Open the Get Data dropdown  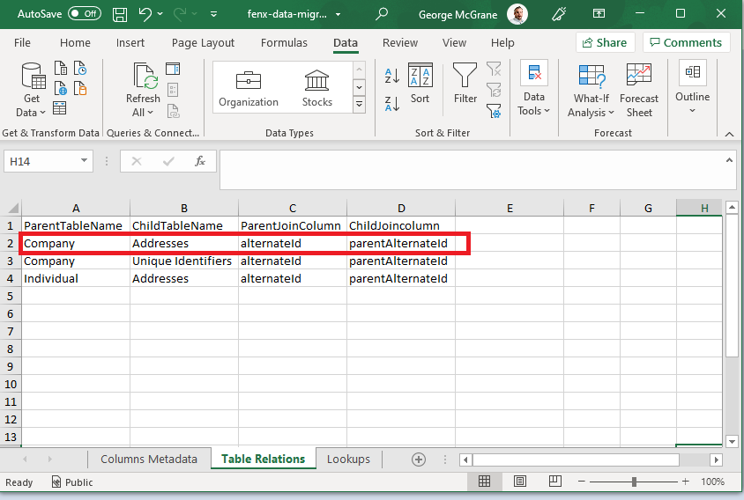[32, 112]
